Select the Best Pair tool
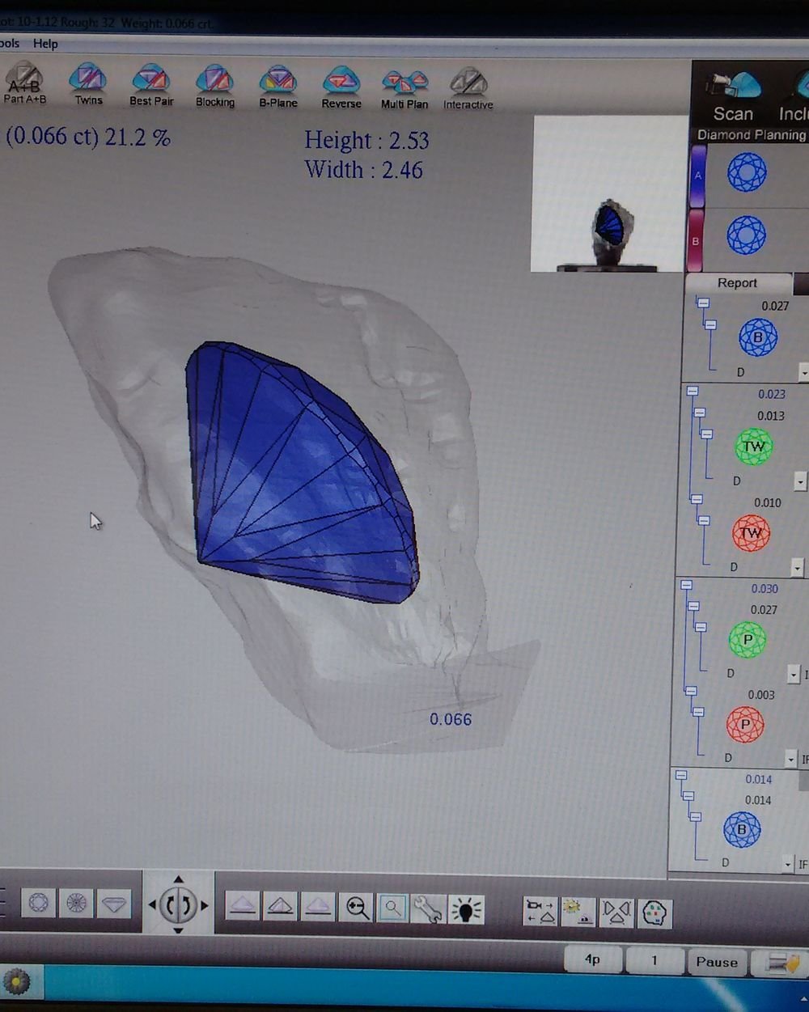The width and height of the screenshot is (809, 1012). pos(151,86)
